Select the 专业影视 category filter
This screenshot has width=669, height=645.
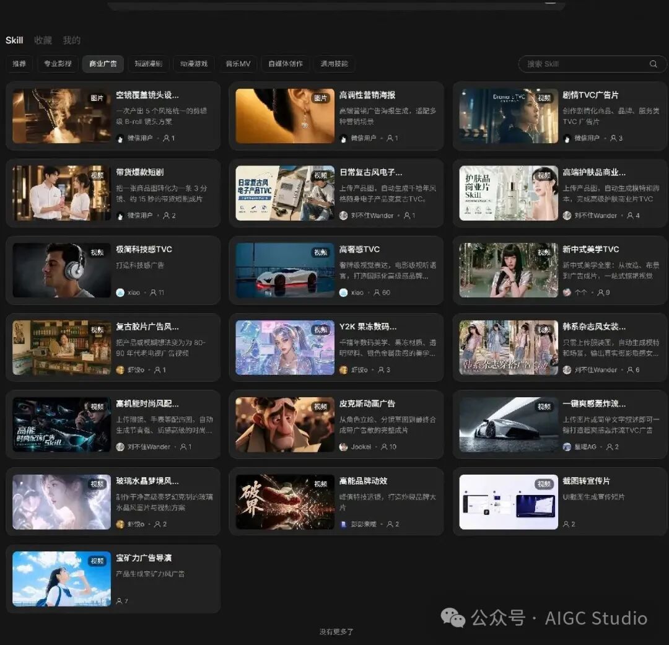[58, 64]
